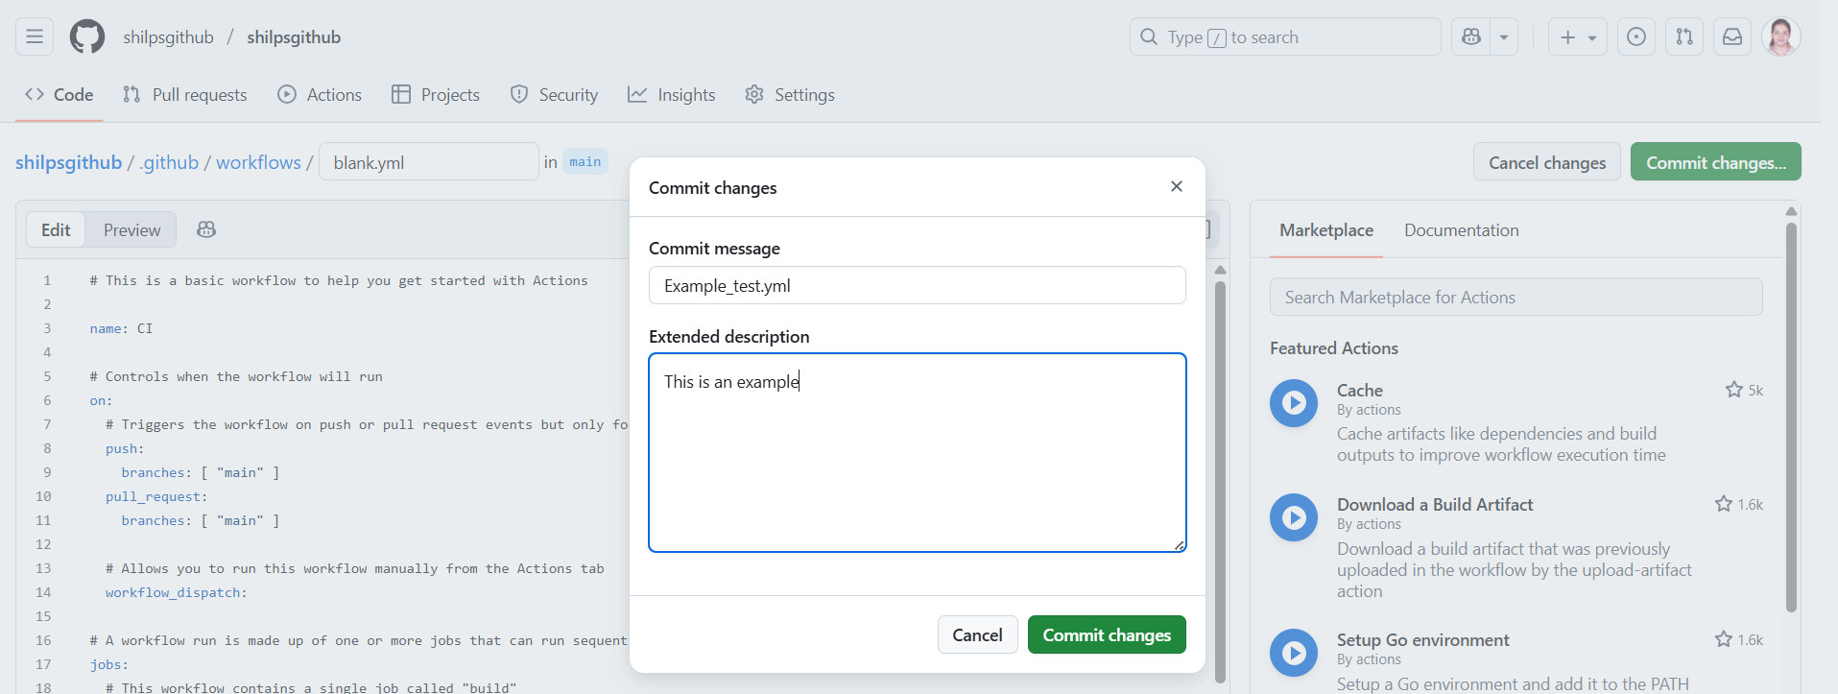
Task: Open the hamburger navigation menu
Action: click(x=35, y=36)
